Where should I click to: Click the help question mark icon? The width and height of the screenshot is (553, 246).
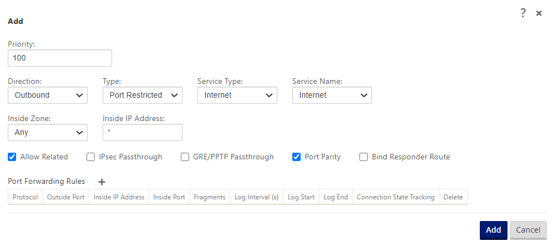click(x=523, y=13)
